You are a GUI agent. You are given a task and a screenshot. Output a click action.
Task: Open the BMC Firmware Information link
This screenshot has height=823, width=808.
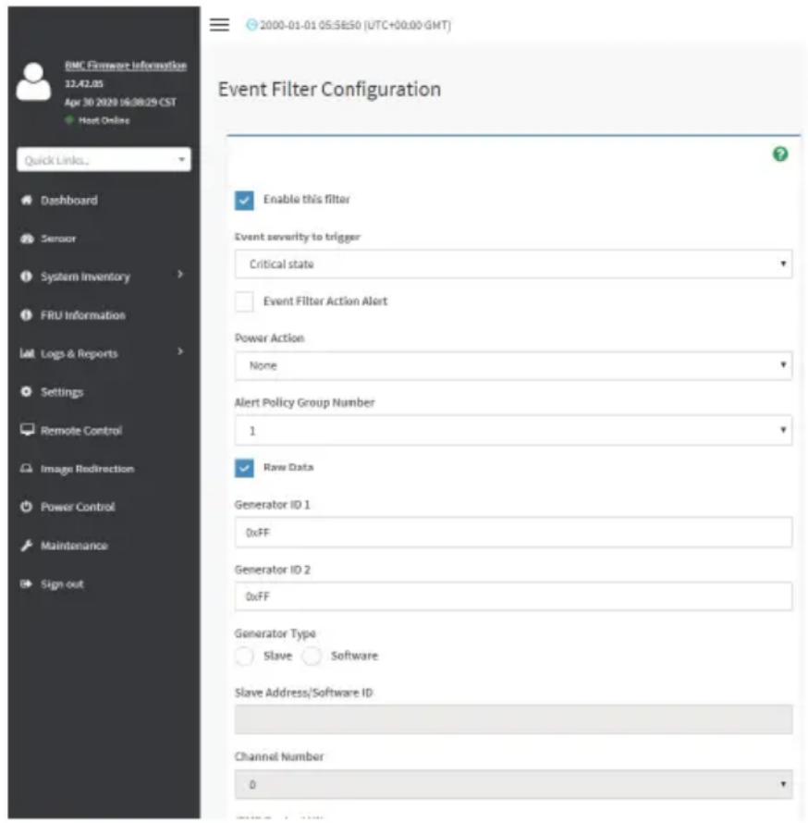(x=126, y=65)
